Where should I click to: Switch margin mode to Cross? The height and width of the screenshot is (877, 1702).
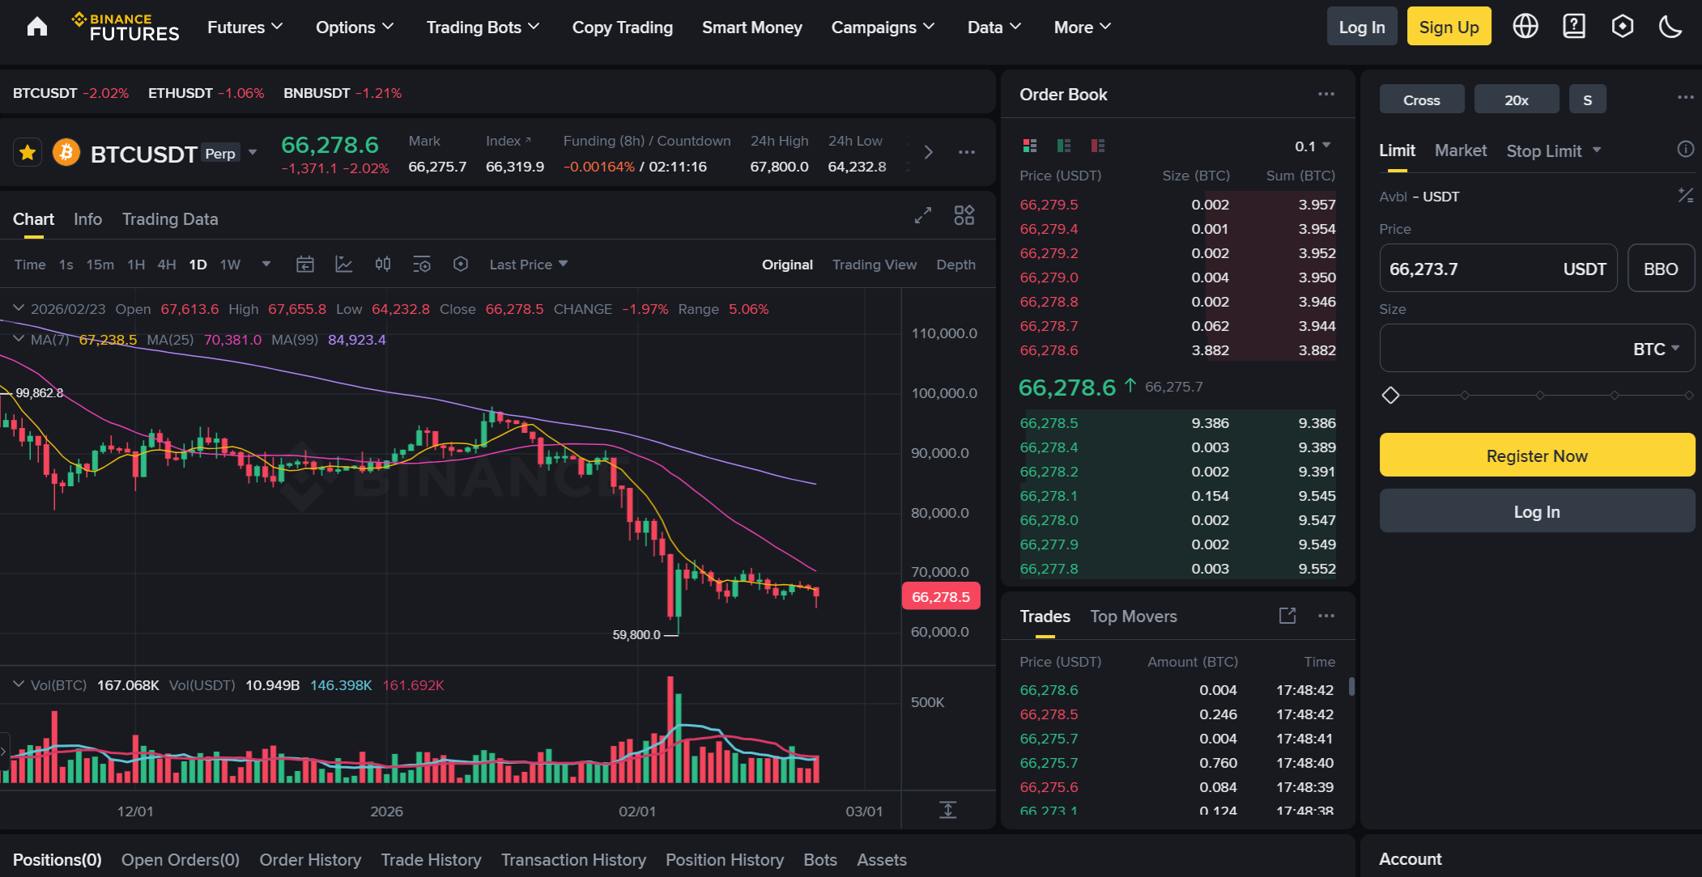[1421, 99]
